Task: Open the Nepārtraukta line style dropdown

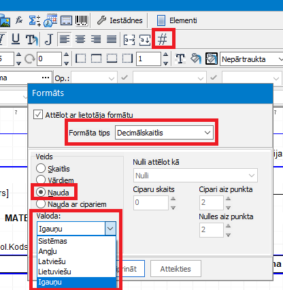Action: (252, 59)
